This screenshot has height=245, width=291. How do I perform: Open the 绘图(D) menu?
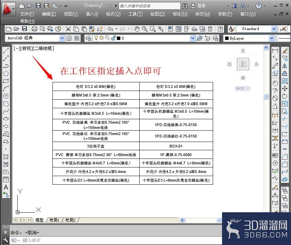point(158,14)
